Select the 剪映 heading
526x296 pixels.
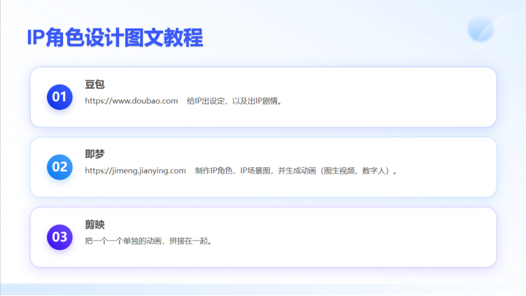point(94,225)
